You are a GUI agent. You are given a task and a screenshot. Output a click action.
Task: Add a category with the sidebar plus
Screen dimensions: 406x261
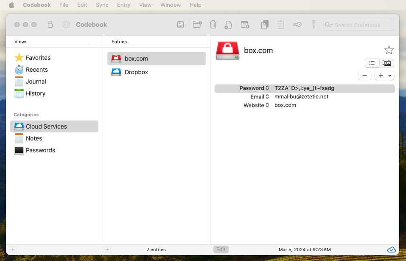(13, 250)
